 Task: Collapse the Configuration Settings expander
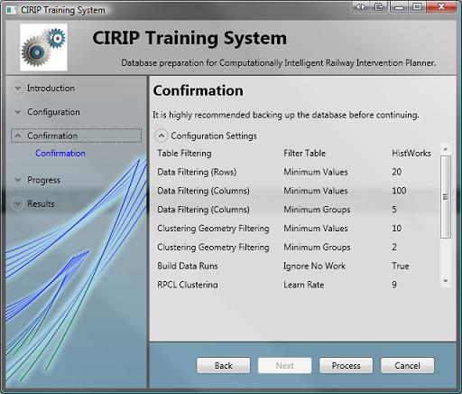tap(162, 136)
